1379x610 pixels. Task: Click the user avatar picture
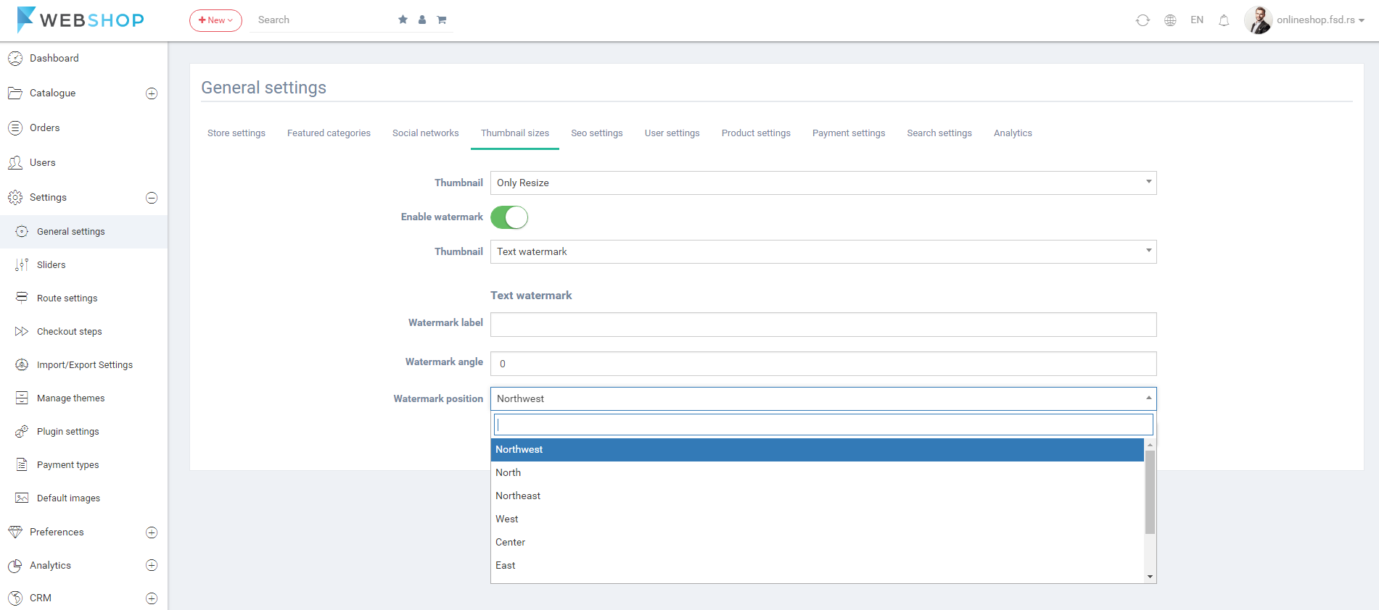point(1259,20)
